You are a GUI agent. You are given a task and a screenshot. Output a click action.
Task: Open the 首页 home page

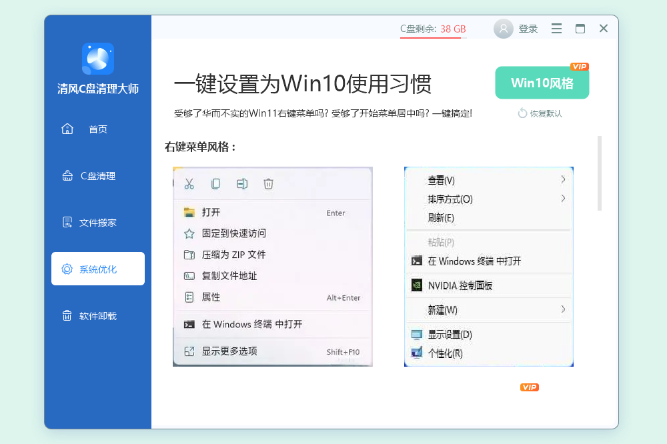pos(97,129)
